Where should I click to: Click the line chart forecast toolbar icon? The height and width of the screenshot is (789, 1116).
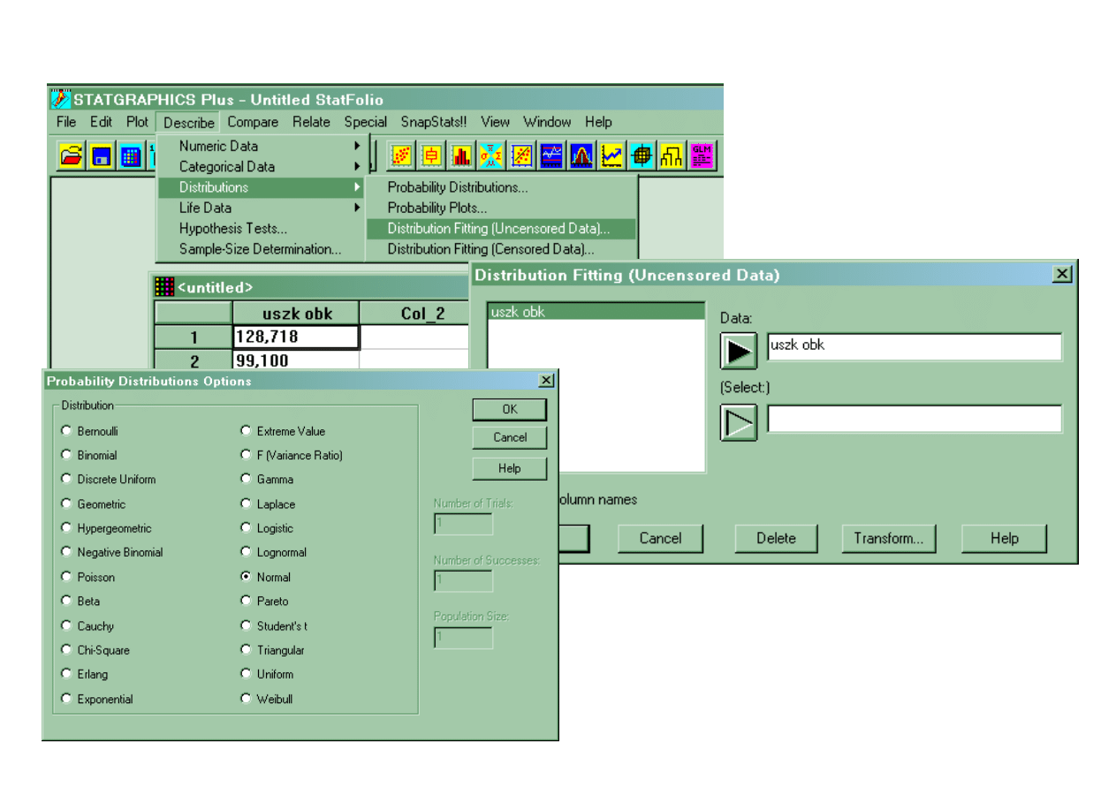[612, 156]
